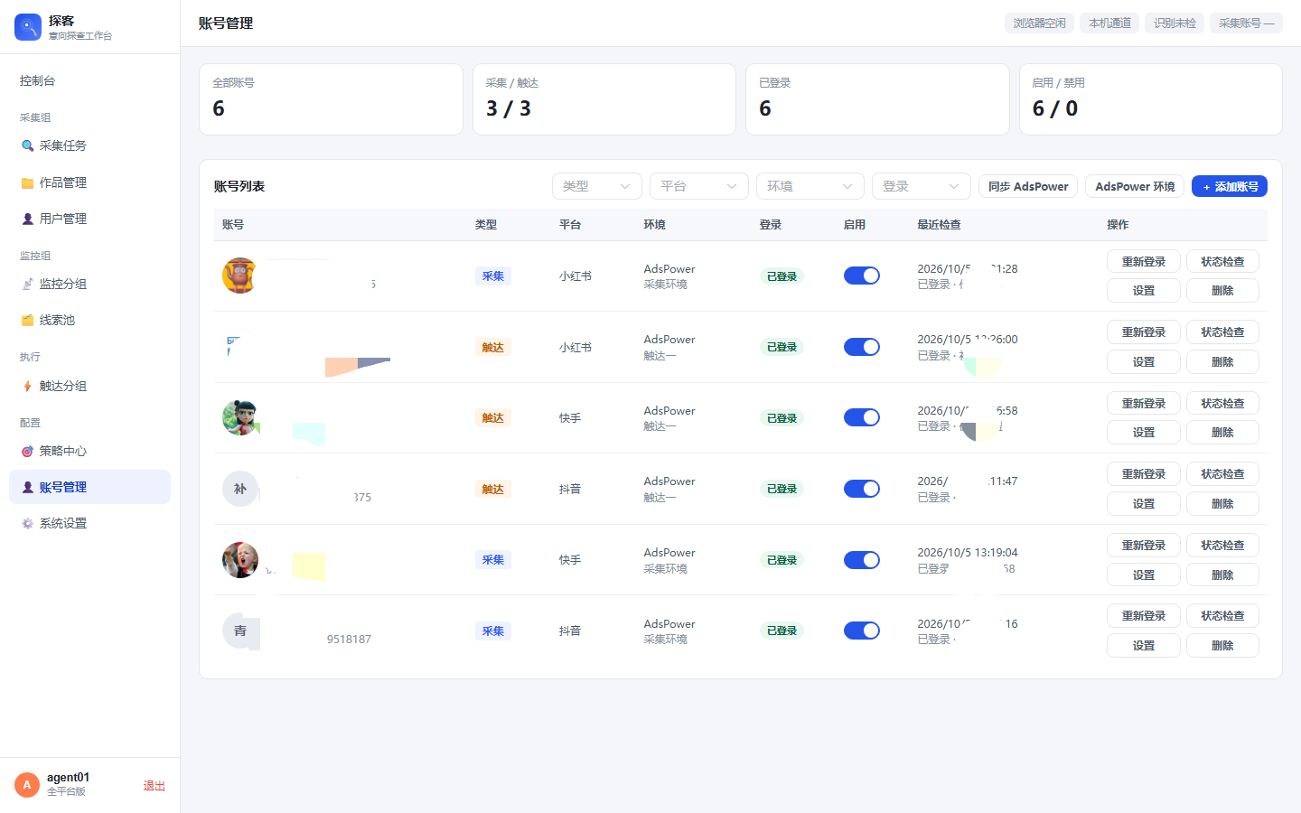The width and height of the screenshot is (1301, 813).
Task: Click the 补 avatar of the 抖音 触达 account
Action: click(240, 489)
